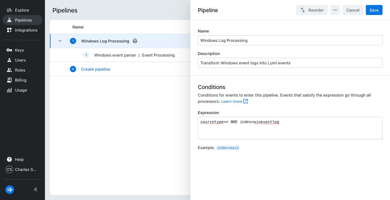Open the three-dot more options menu

(x=335, y=10)
